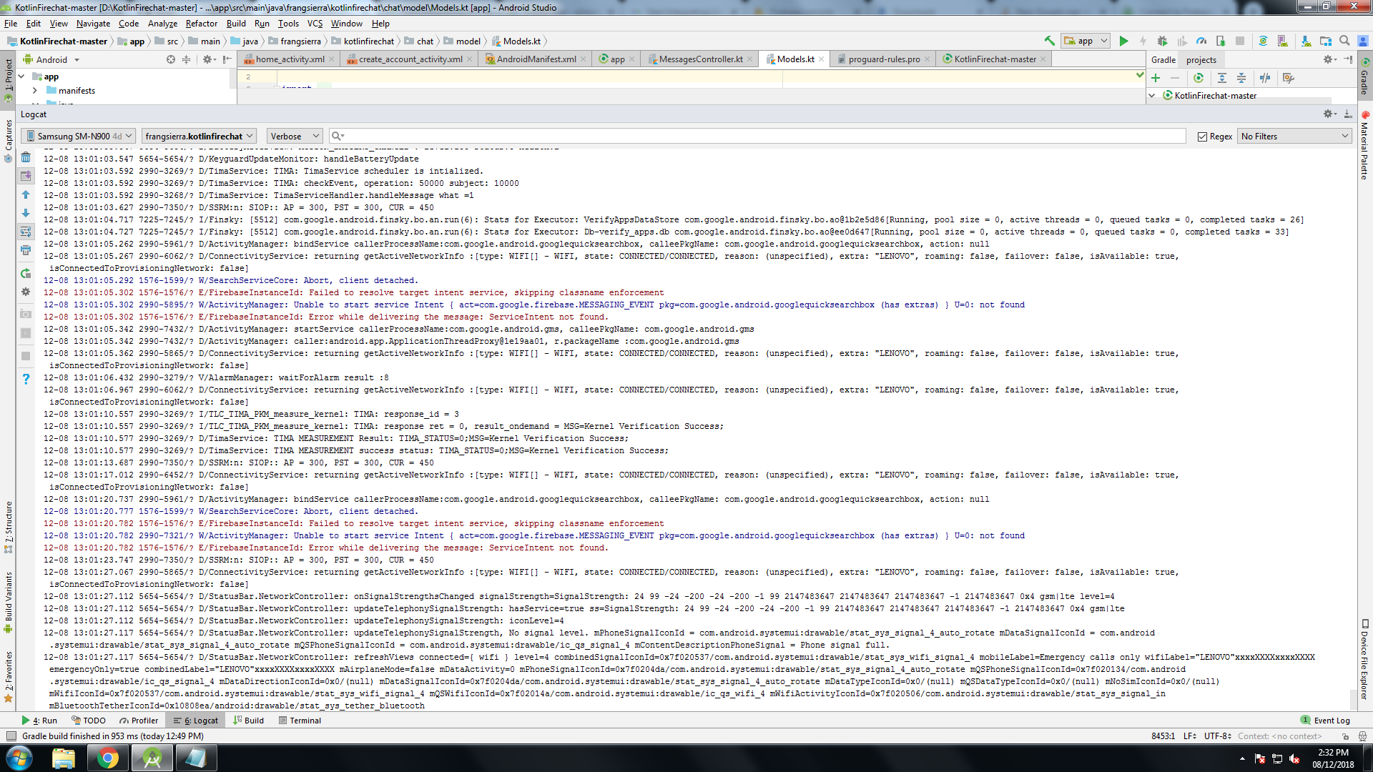Build the project using the hammer icon
Viewport: 1373px width, 772px height.
pyautogui.click(x=1049, y=41)
